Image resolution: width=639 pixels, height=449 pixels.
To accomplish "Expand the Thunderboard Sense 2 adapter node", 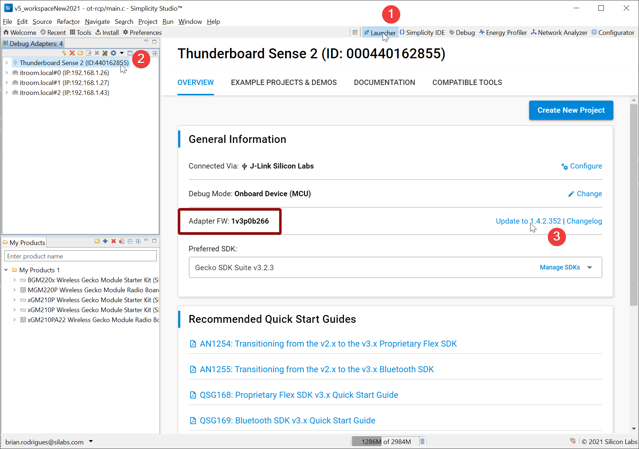I will pyautogui.click(x=7, y=63).
